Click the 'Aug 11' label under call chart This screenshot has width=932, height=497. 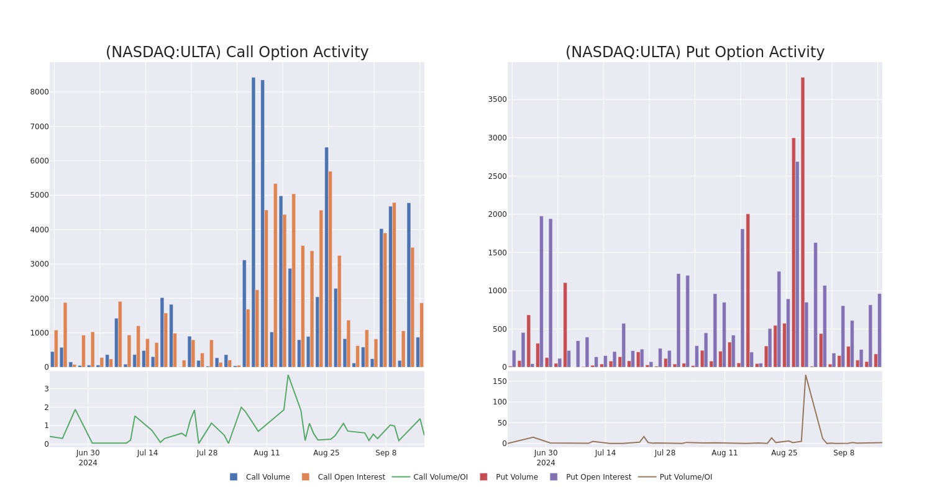267,453
